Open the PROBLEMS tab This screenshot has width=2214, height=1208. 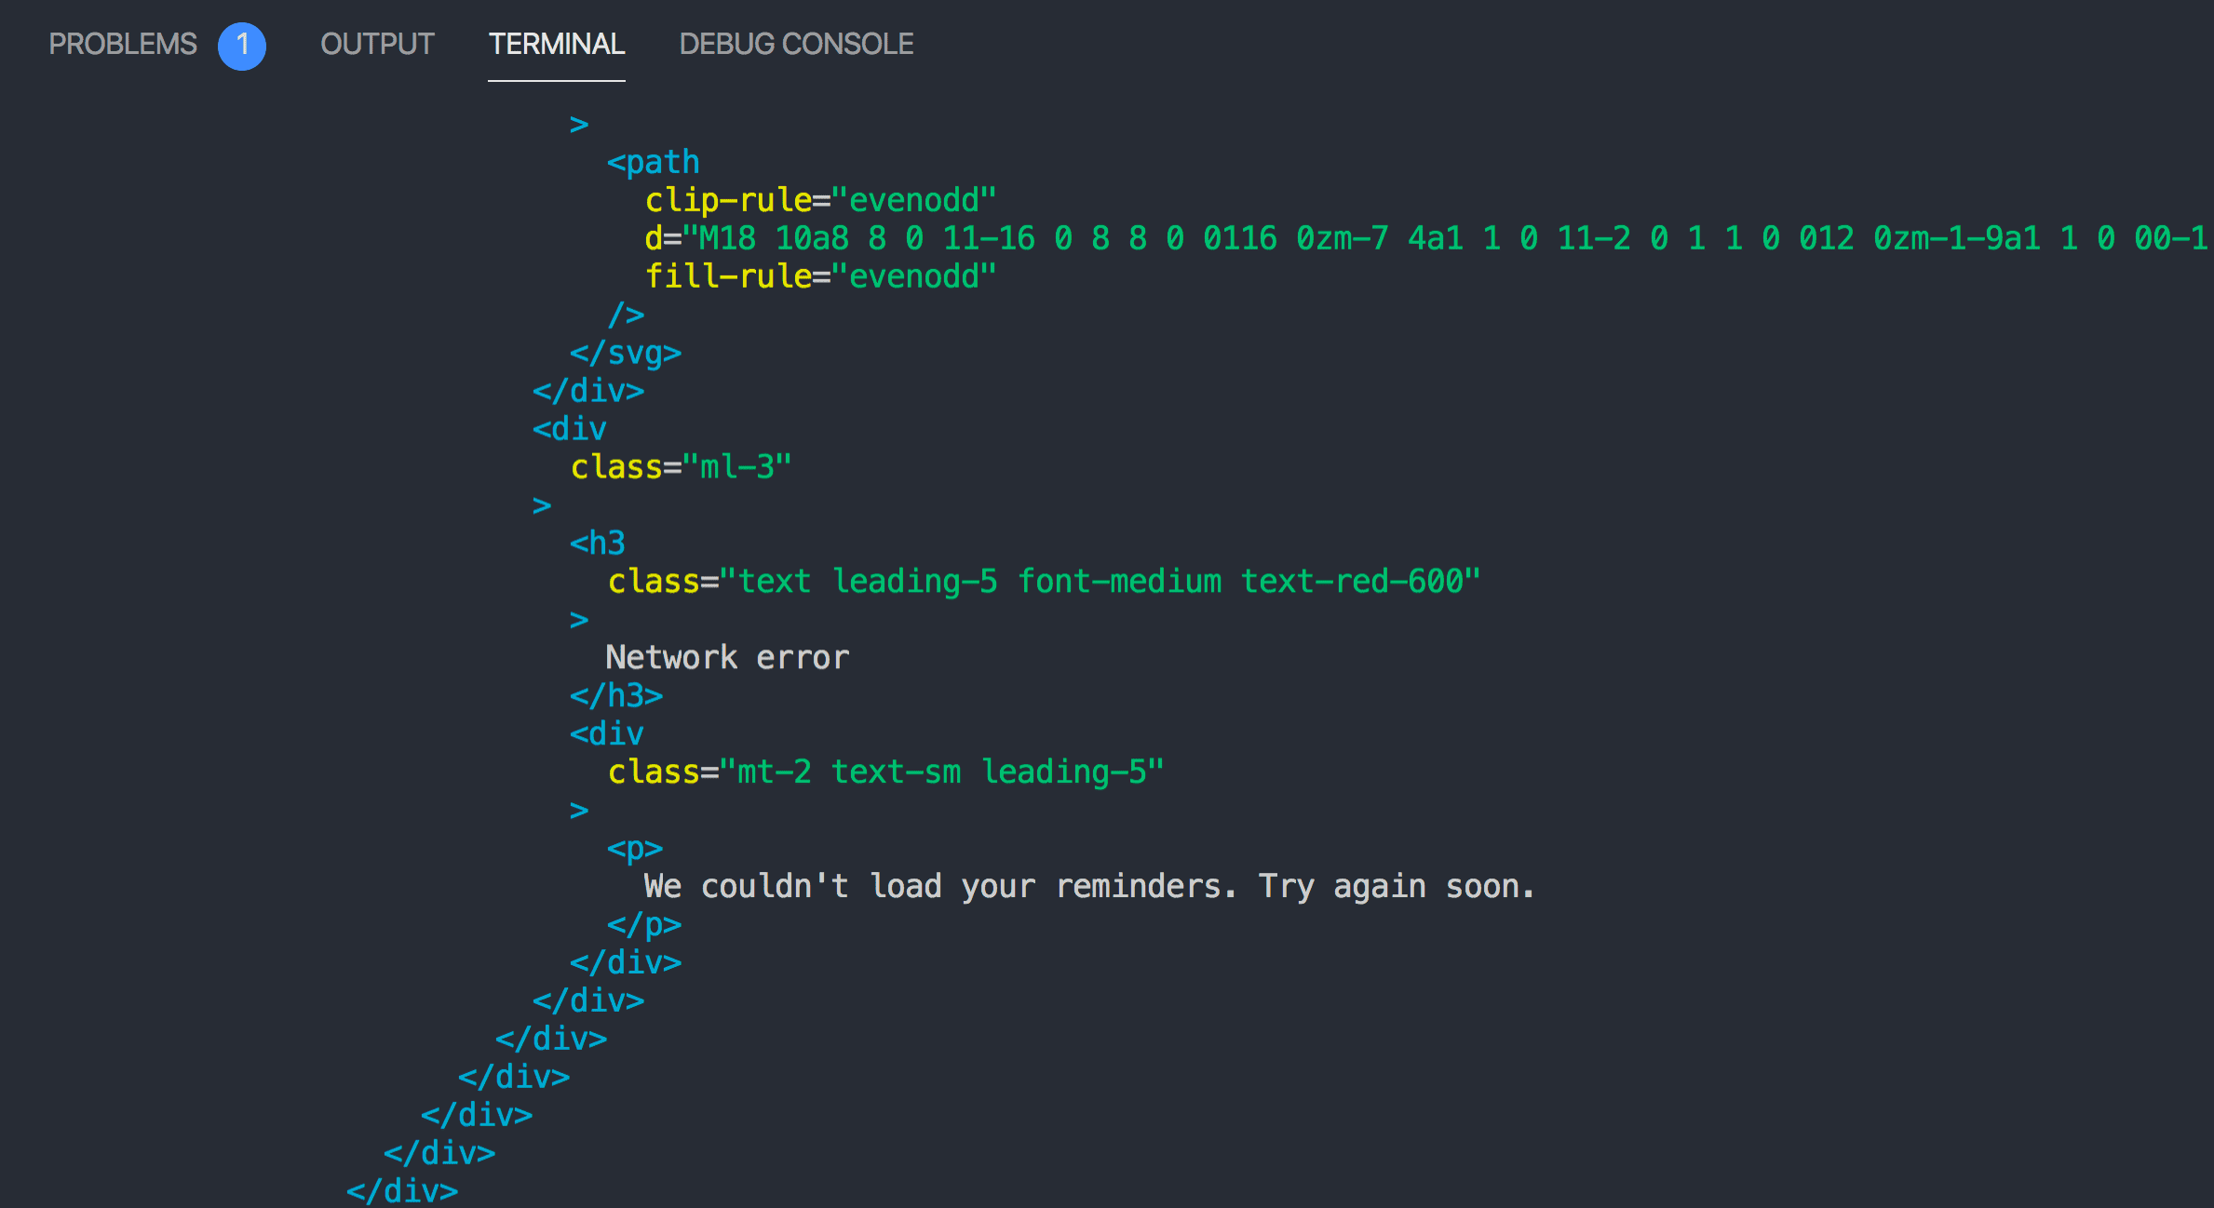123,44
